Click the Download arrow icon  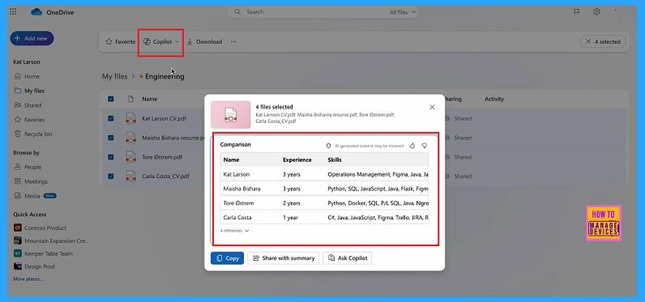(x=190, y=41)
